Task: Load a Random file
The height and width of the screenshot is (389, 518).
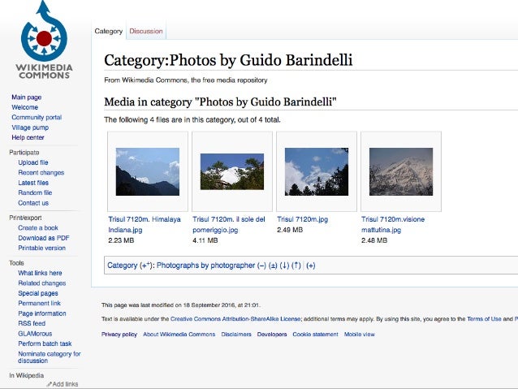Action: pyautogui.click(x=35, y=192)
